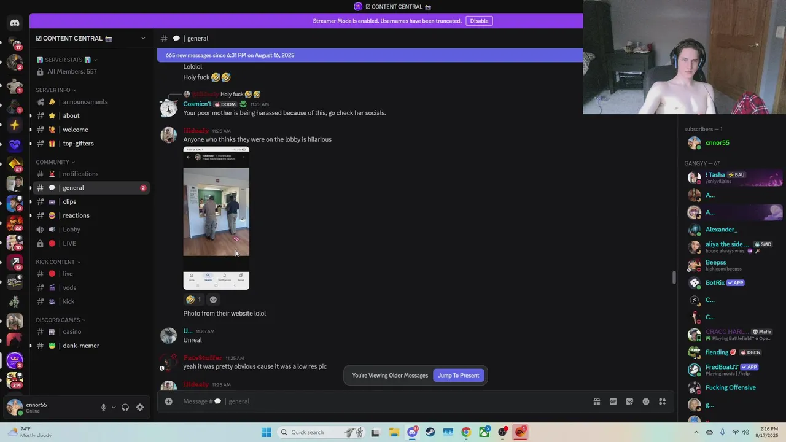Open server icon with 314 badge
This screenshot has height=442, width=786.
pyautogui.click(x=15, y=380)
